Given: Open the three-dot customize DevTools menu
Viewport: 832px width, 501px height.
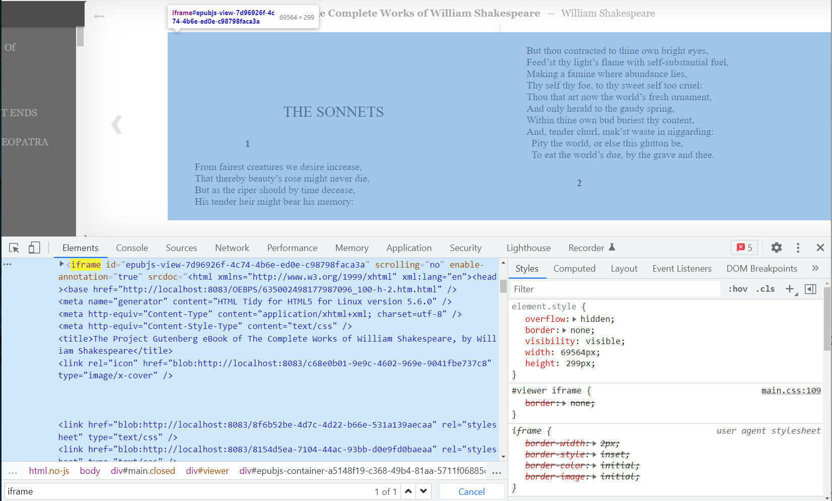Looking at the screenshot, I should pos(798,247).
